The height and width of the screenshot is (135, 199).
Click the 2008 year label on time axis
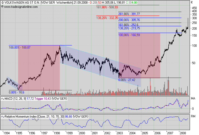click(x=183, y=133)
